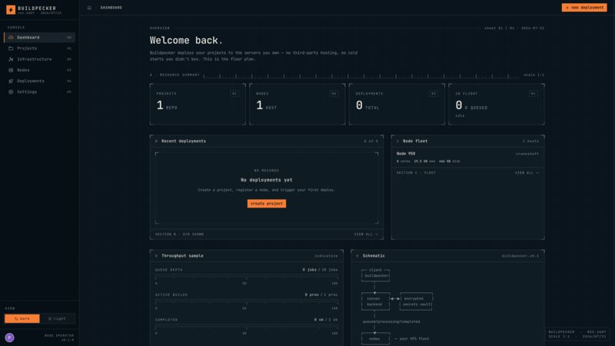Click the No deployments yet message
This screenshot has width=615, height=346.
click(x=267, y=180)
